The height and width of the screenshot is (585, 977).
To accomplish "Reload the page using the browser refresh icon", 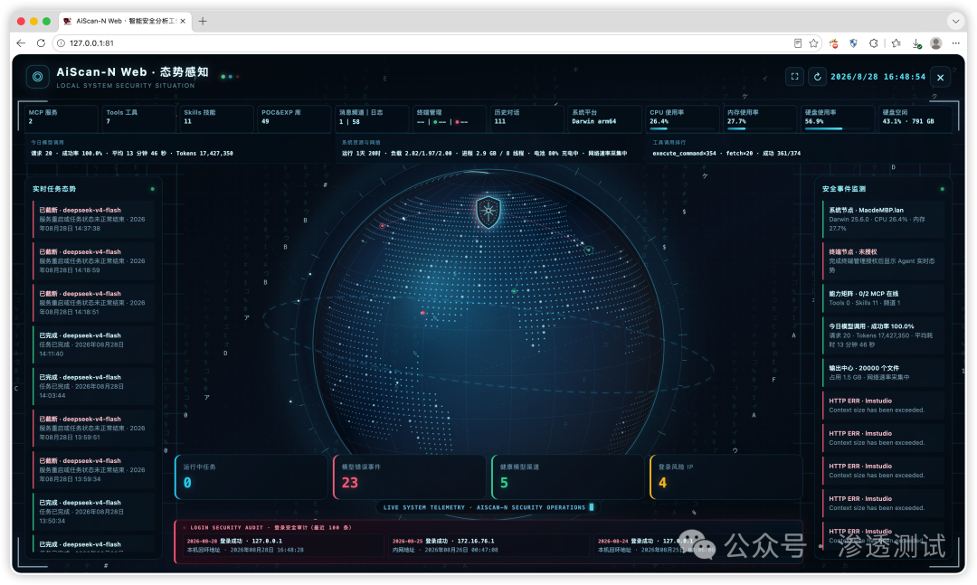I will pos(41,43).
